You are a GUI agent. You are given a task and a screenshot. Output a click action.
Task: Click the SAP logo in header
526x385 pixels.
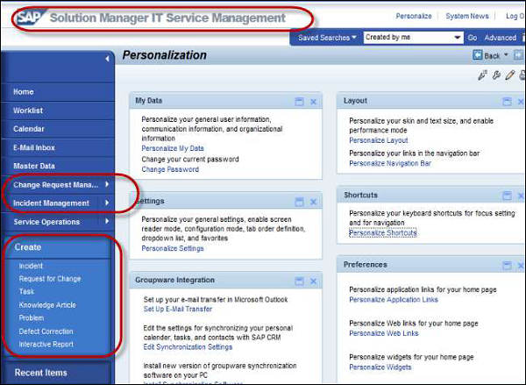[31, 18]
